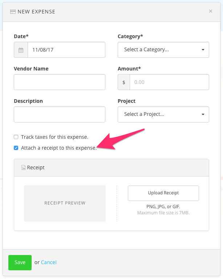Close the New Expense dialog
The image size is (223, 279).
(x=211, y=11)
